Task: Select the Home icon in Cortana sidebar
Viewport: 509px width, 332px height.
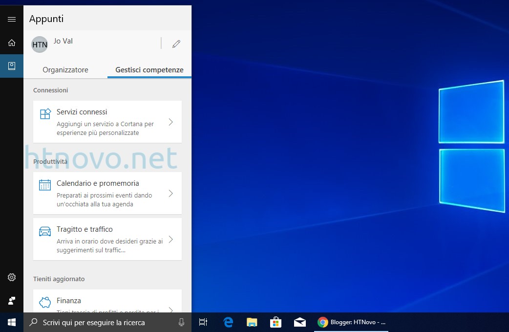Action: click(11, 43)
